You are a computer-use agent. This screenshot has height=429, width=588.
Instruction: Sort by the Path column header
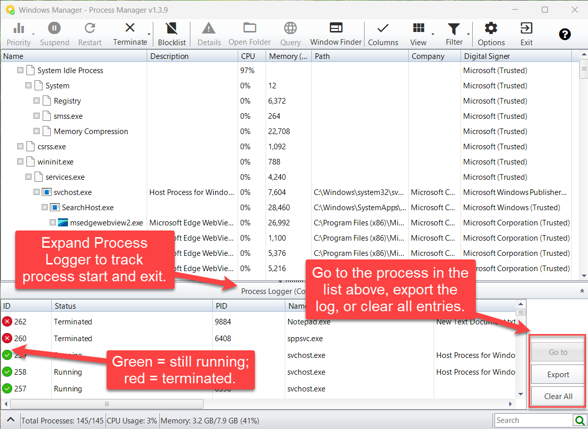(x=360, y=56)
